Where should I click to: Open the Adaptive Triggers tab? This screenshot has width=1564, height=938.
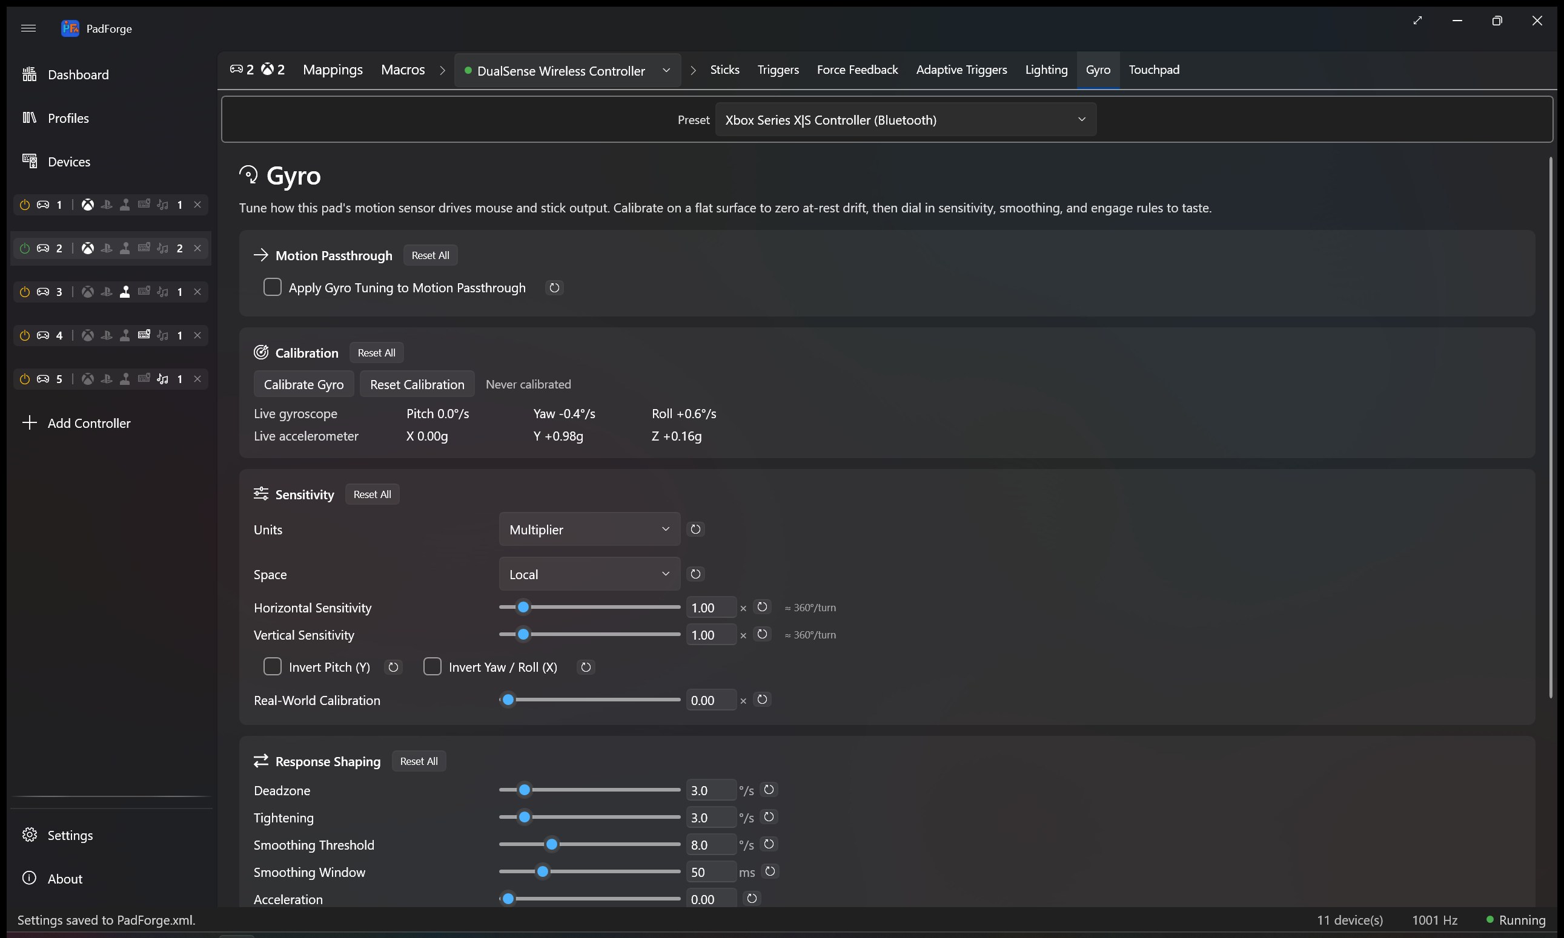point(962,70)
